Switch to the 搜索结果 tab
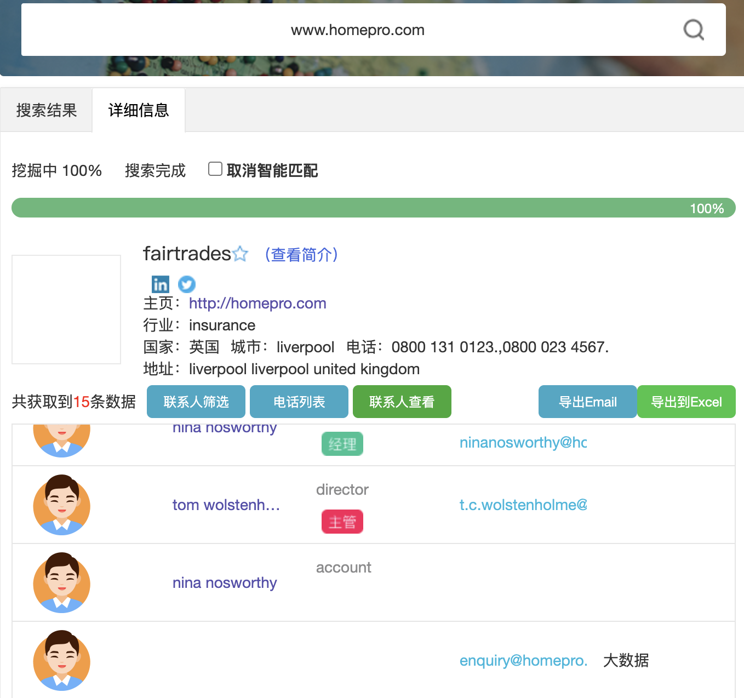 pos(47,110)
